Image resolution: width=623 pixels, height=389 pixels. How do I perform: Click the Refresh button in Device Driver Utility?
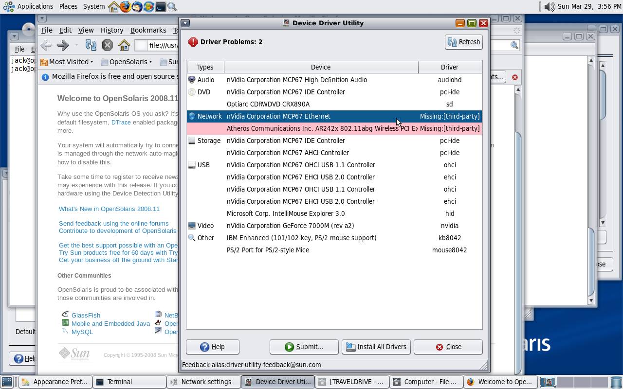pyautogui.click(x=463, y=42)
